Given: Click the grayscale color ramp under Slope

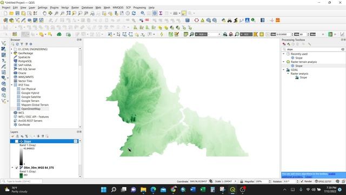Looking at the screenshot, I should (x=21, y=156).
